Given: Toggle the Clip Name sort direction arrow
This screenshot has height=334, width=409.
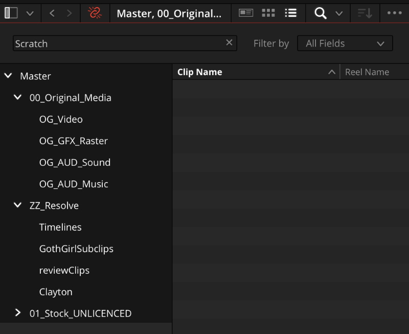Looking at the screenshot, I should pos(331,72).
